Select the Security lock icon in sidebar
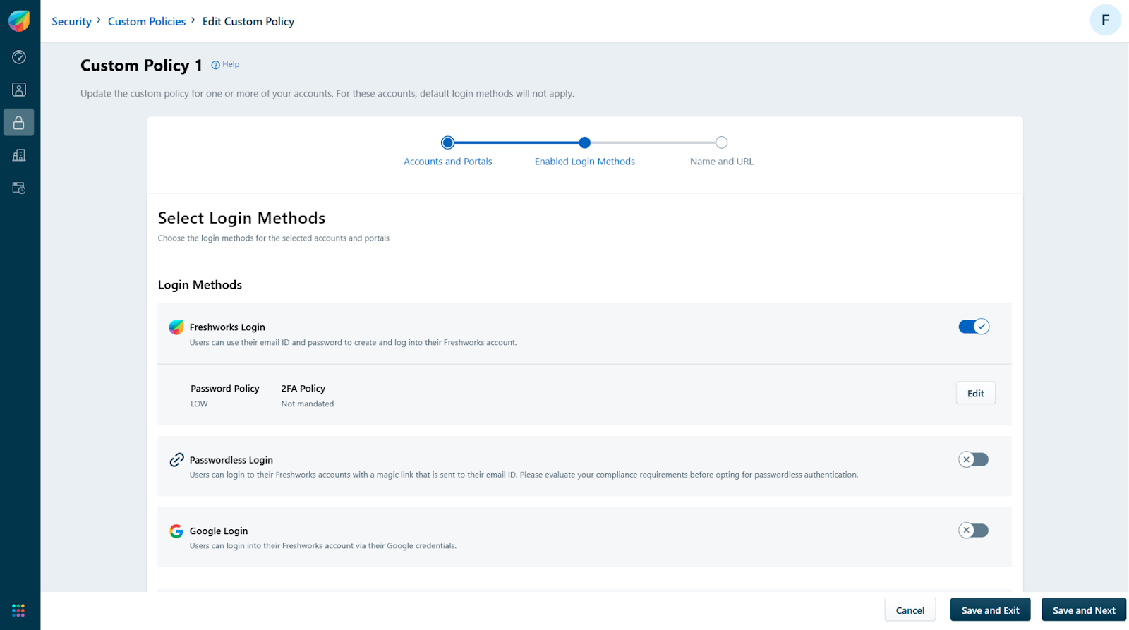The image size is (1129, 630). [x=19, y=122]
